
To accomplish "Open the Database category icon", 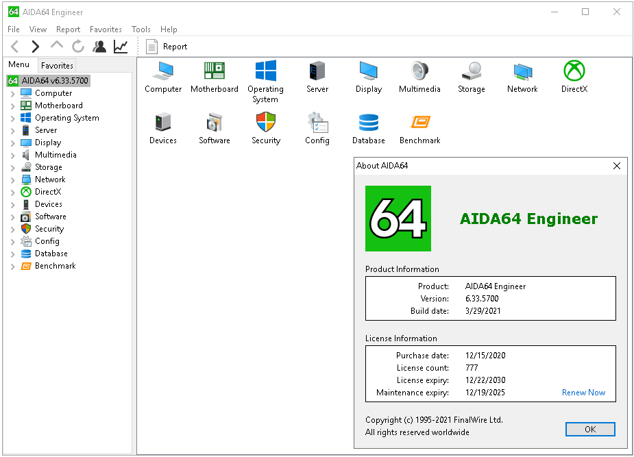I will 368,123.
